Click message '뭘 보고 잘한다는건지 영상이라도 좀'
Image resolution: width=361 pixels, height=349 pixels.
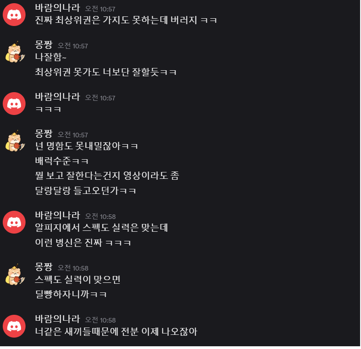[107, 176]
